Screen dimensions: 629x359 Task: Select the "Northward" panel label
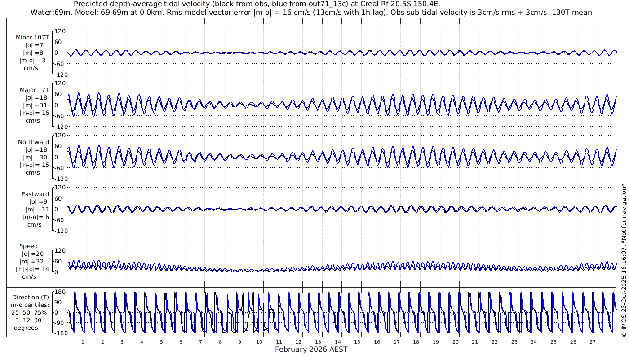[x=34, y=142]
